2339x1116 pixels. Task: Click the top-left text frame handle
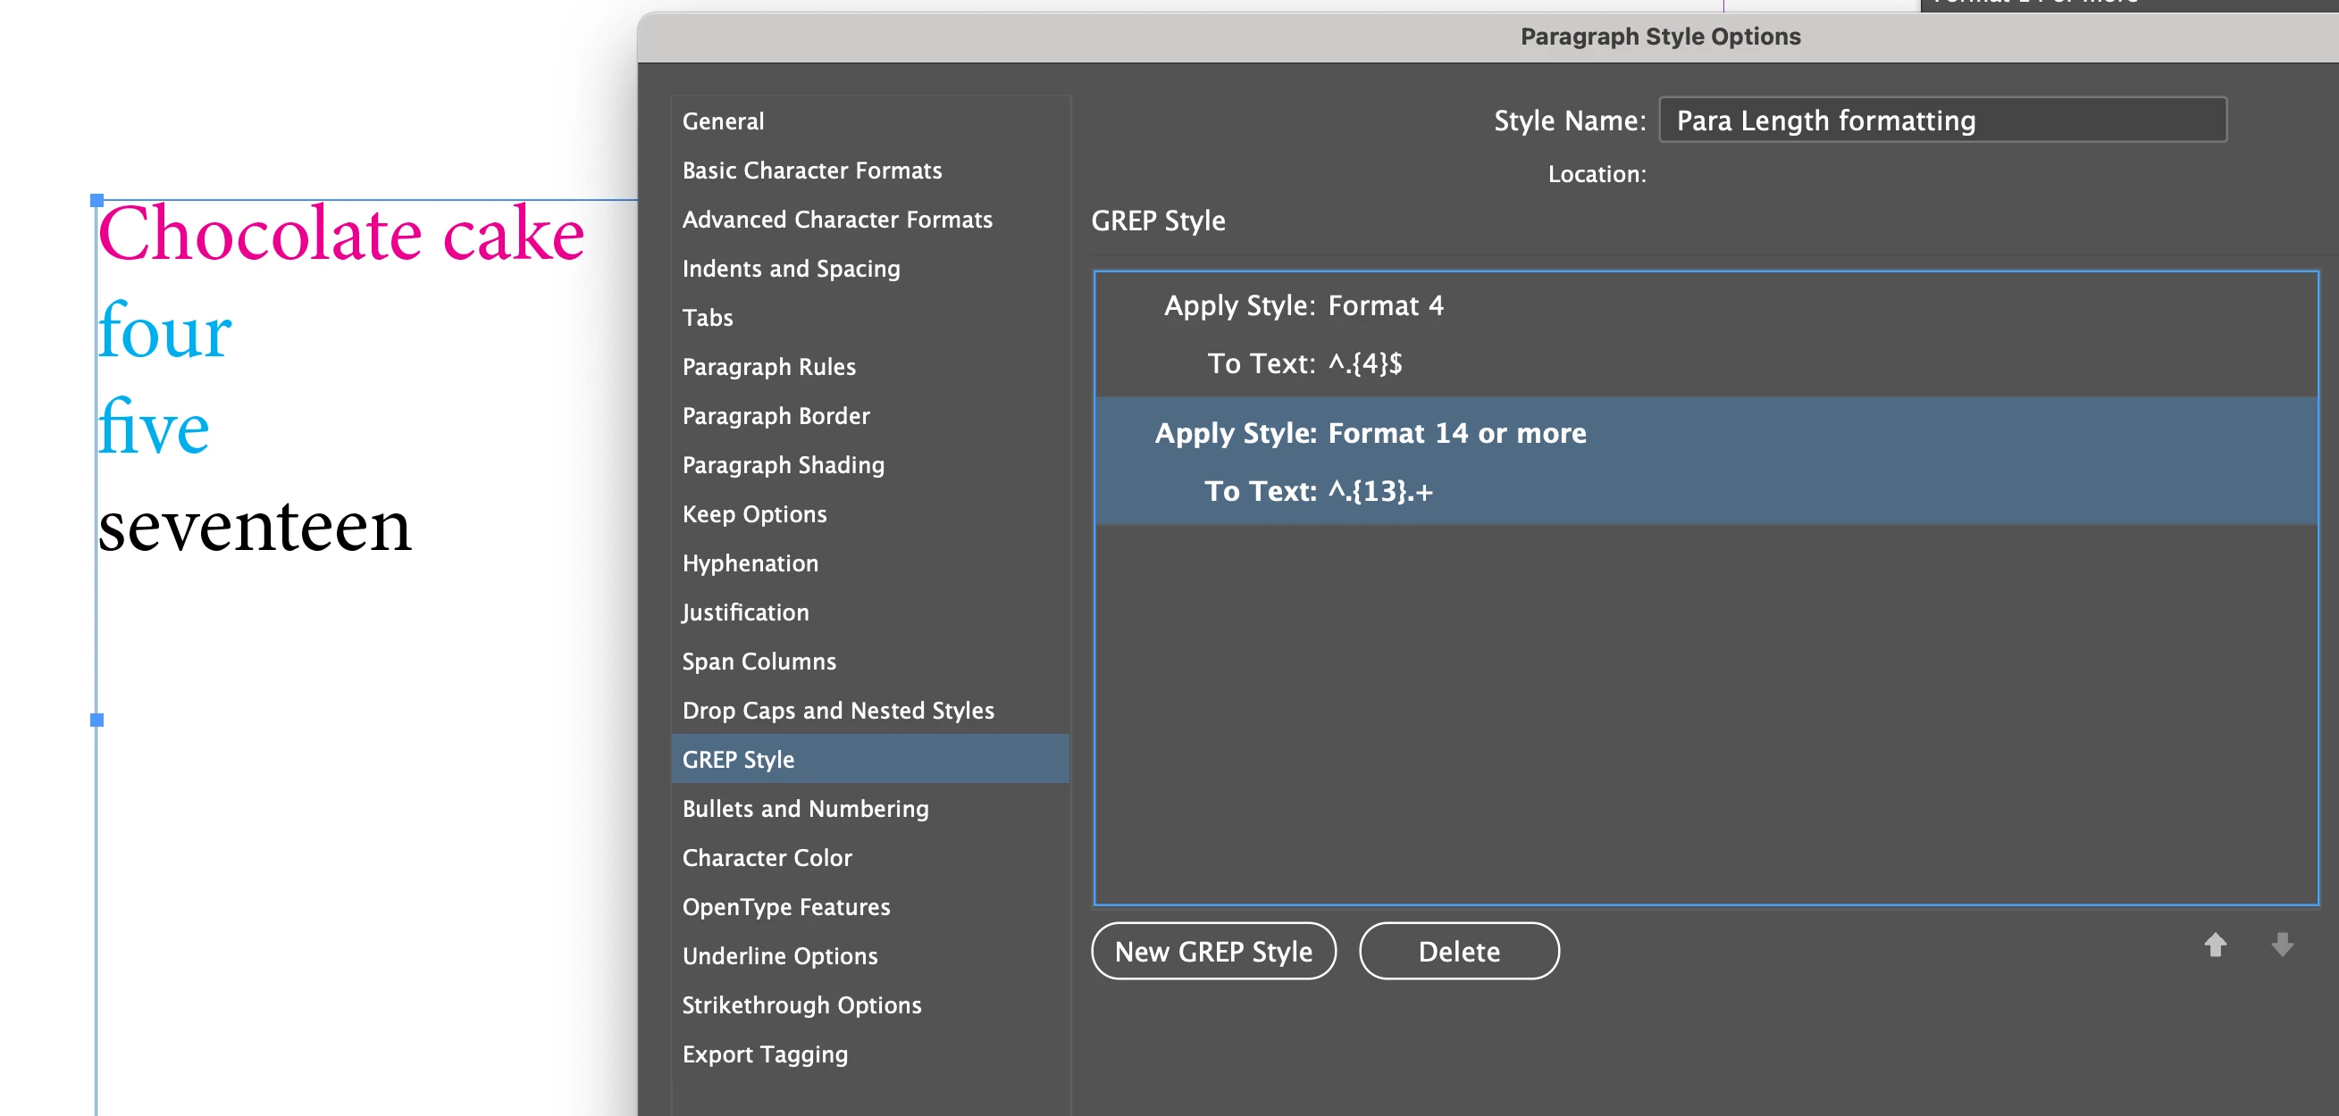(x=97, y=200)
